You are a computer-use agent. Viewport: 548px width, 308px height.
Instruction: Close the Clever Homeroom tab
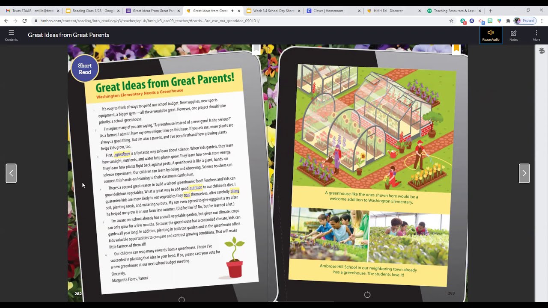click(359, 11)
